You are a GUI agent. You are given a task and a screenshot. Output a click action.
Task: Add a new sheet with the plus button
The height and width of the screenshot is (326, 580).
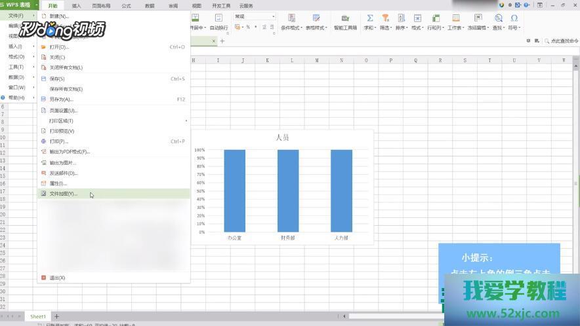[x=56, y=317]
